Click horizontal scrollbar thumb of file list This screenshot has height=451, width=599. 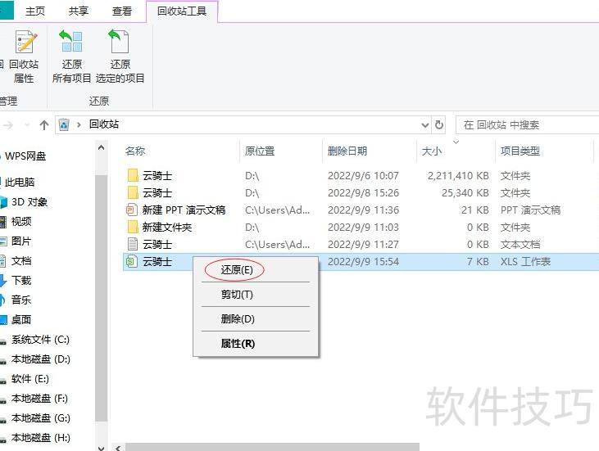pyautogui.click(x=272, y=447)
